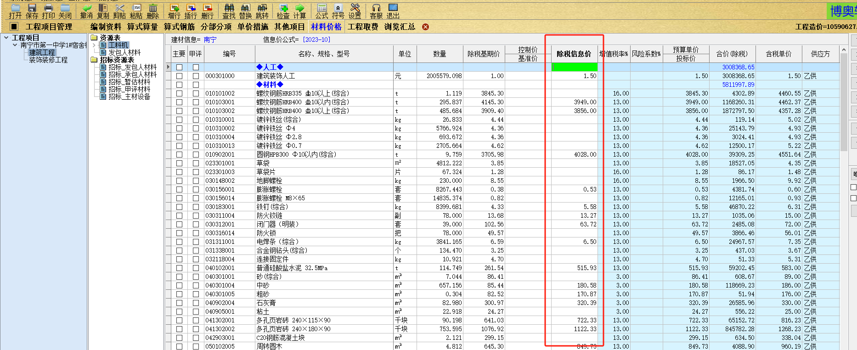The image size is (857, 350).
Task: Check 甲评 box for 中砂 row
Action: [196, 285]
